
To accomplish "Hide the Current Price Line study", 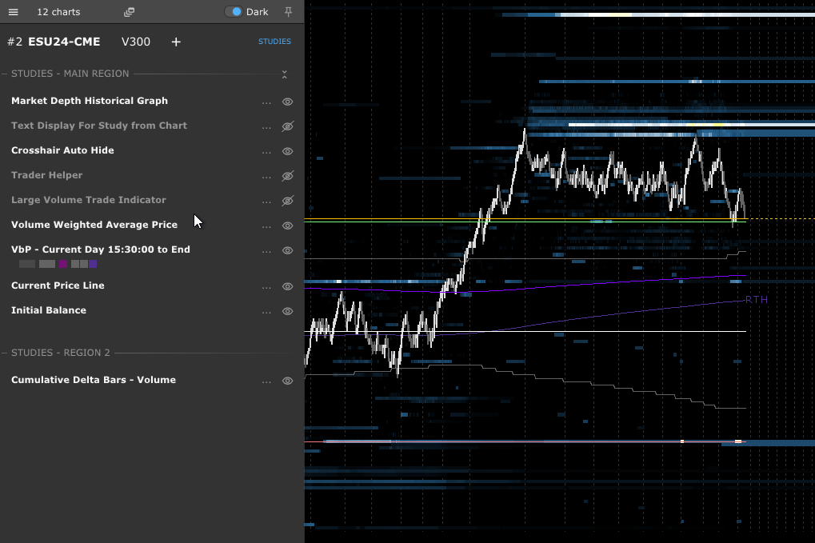I will click(287, 286).
